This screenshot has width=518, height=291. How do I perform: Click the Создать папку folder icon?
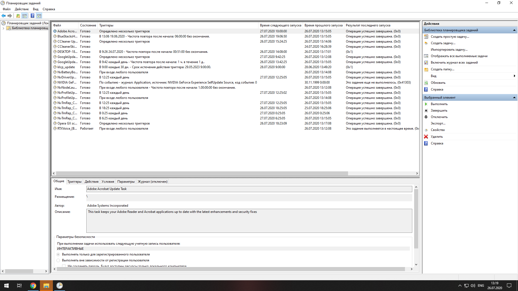click(426, 69)
